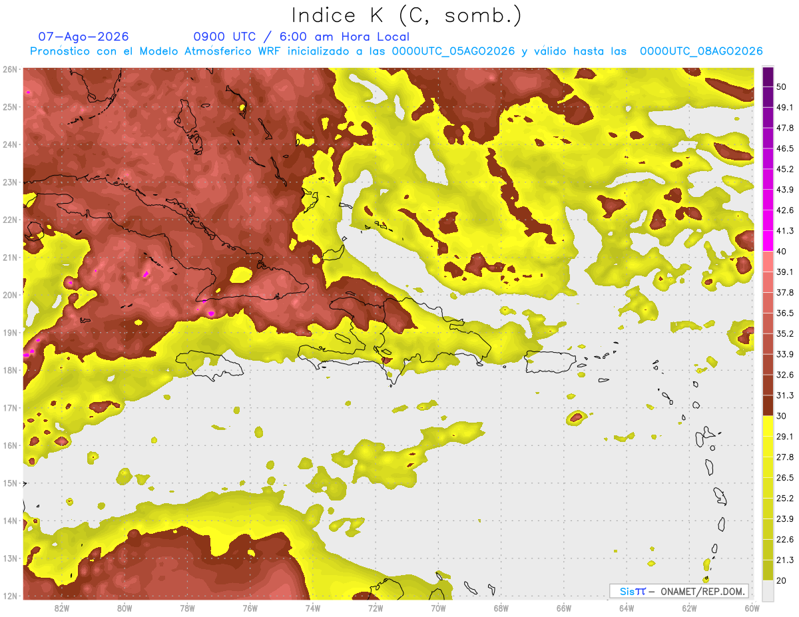
Task: Select the forecast date "07-Ago-2026"
Action: pos(83,37)
